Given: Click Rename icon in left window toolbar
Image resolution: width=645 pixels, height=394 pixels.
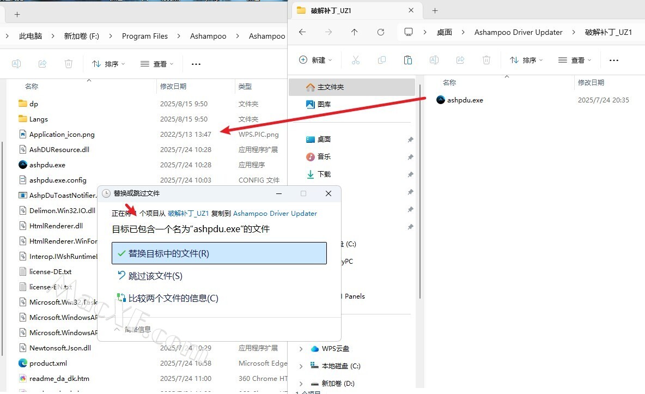Looking at the screenshot, I should click(16, 64).
